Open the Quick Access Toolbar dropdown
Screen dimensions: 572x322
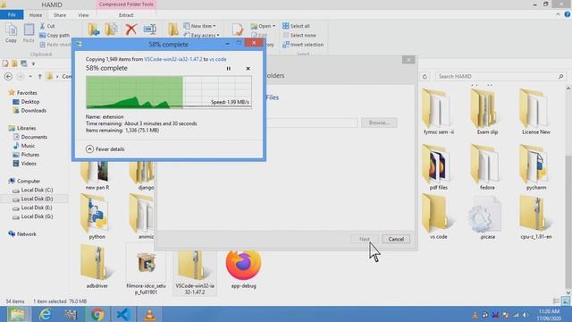[x=33, y=64]
